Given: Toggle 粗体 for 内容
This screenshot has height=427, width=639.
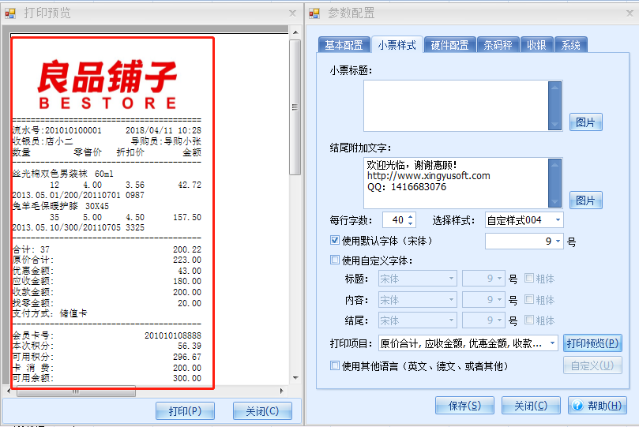Looking at the screenshot, I should (x=529, y=299).
